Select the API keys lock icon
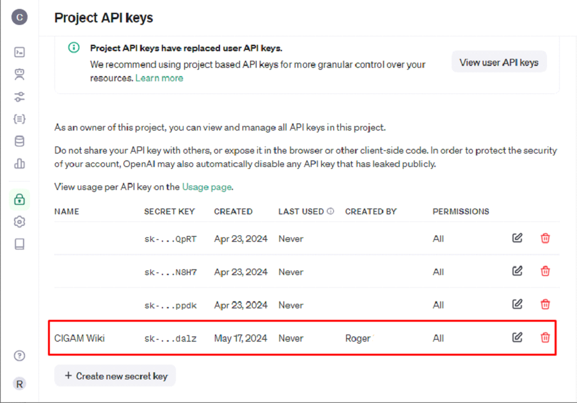The image size is (577, 403). pyautogui.click(x=19, y=199)
